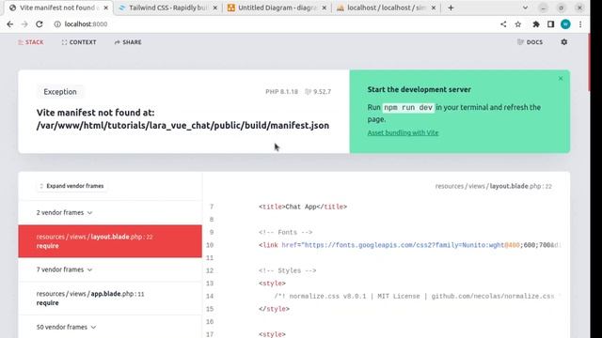Share this page via browser share icon
Screen dimensions: 602x338
click(x=503, y=24)
